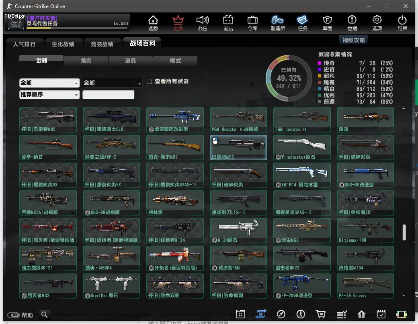Open the 公告 announcement speaker icon
The height and width of the screenshot is (324, 418).
pos(203,23)
